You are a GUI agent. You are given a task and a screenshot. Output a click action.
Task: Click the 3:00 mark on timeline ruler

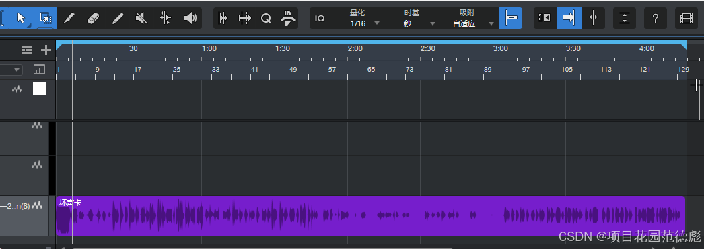[x=501, y=48]
